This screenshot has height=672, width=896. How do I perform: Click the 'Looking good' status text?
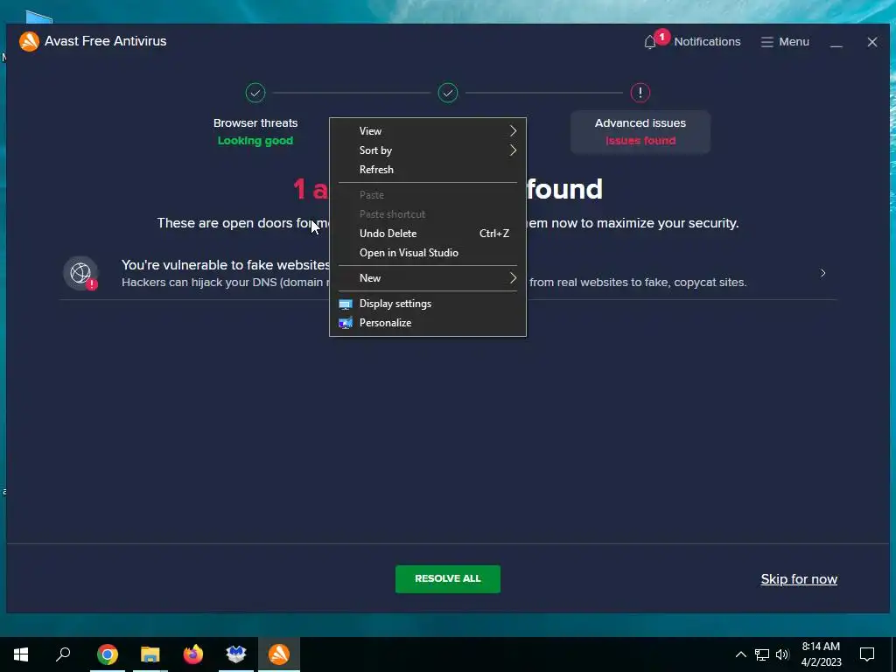click(x=255, y=141)
